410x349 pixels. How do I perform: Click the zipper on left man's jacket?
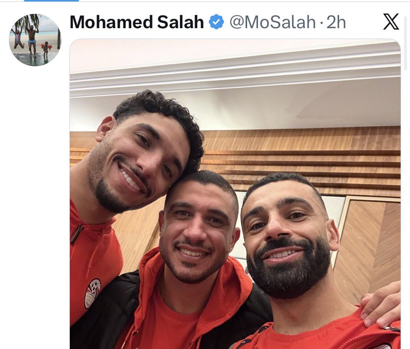76,234
